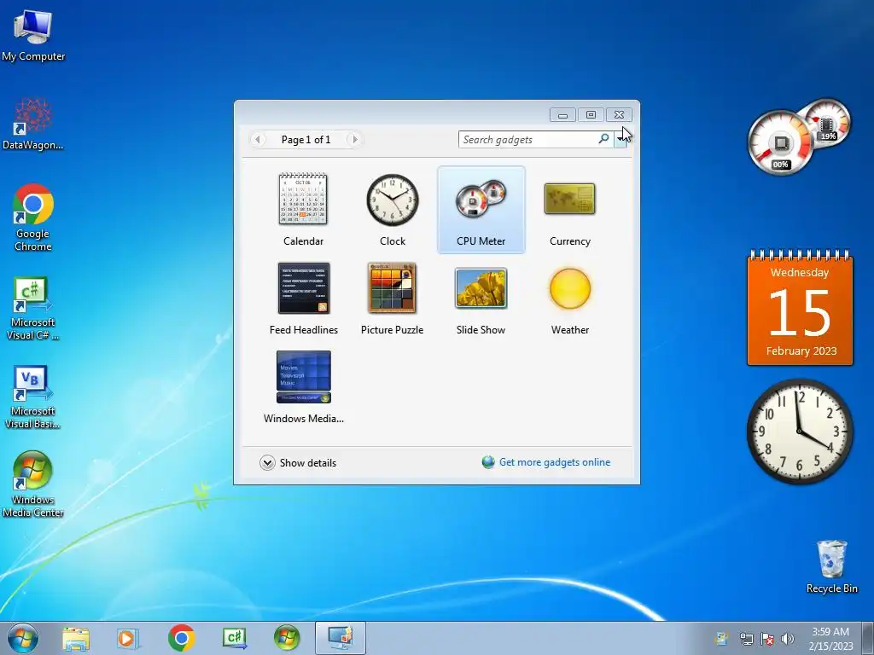874x655 pixels.
Task: Open Visual C# from the taskbar
Action: click(x=234, y=638)
